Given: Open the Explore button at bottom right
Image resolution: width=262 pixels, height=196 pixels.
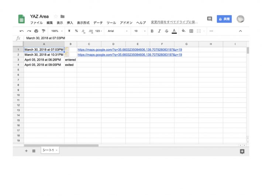Looking at the screenshot, I should coord(242,151).
